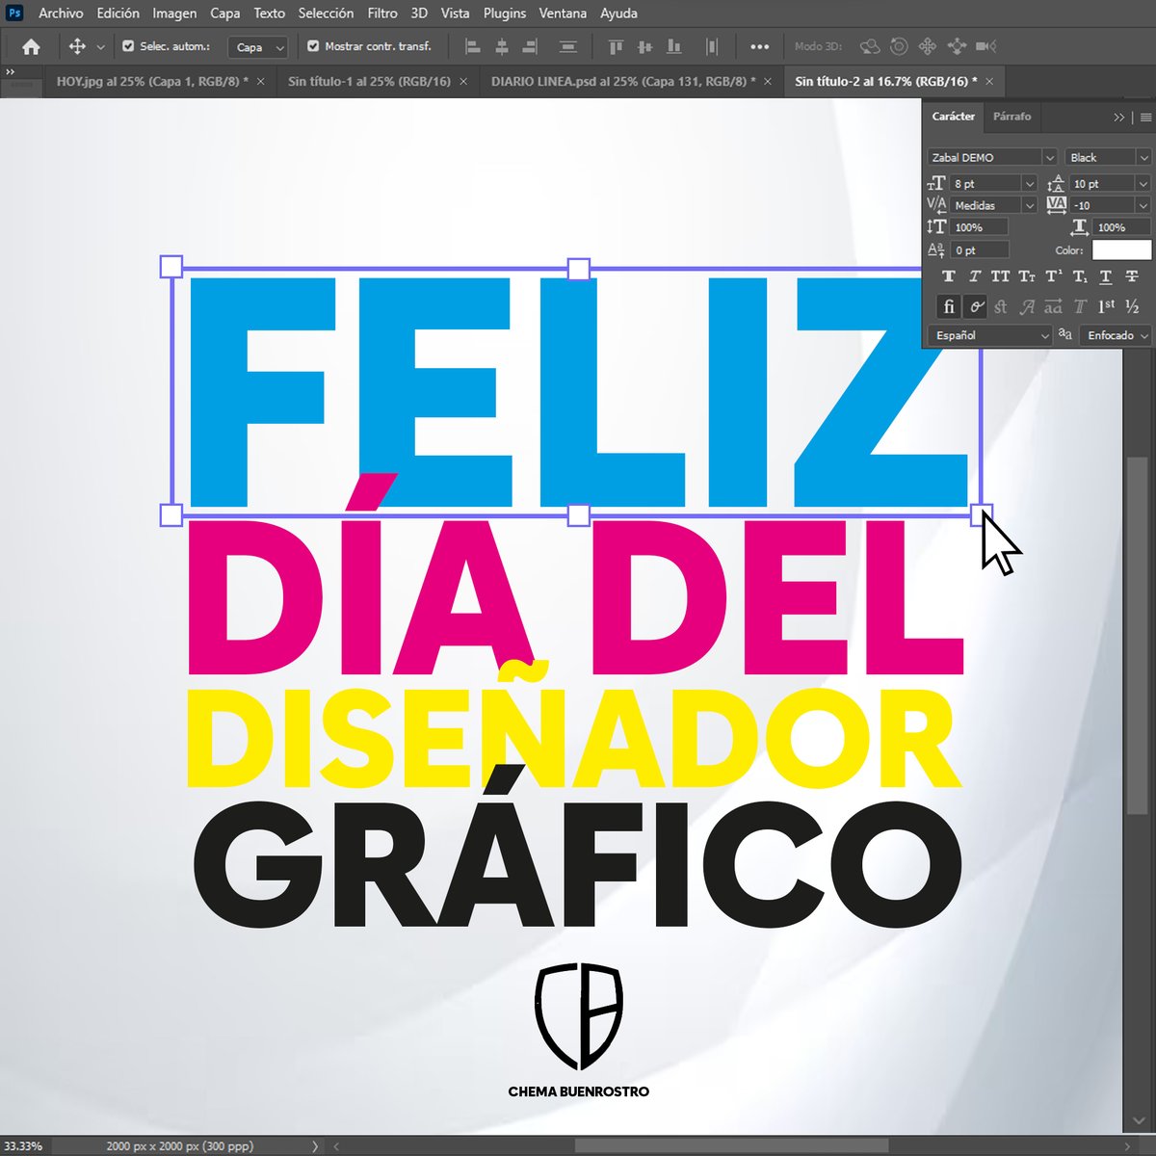The width and height of the screenshot is (1156, 1156).
Task: Align vertical centers icon
Action: [x=644, y=46]
